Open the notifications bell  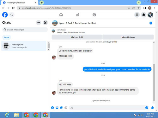pyautogui.click(x=143, y=15)
